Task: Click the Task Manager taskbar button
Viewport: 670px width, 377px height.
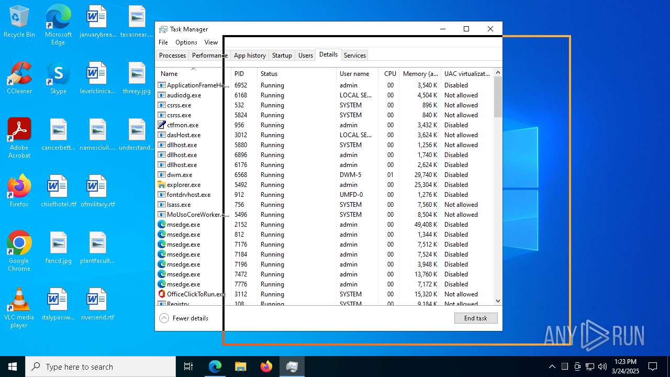Action: pyautogui.click(x=292, y=367)
